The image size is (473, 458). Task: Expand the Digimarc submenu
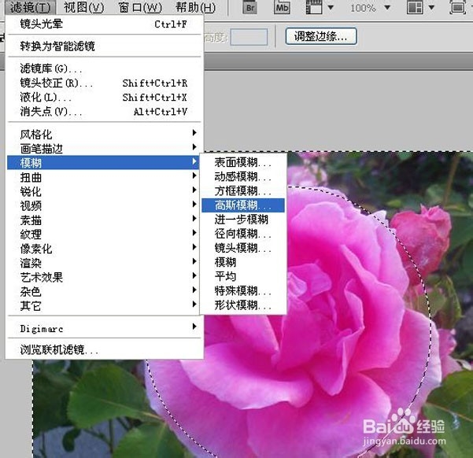click(x=103, y=328)
